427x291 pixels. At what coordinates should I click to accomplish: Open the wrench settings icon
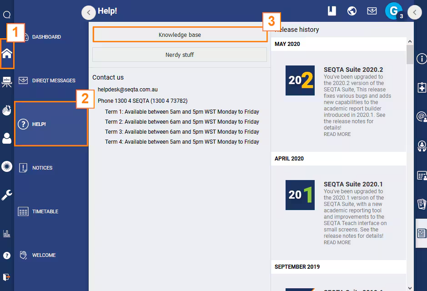(7, 195)
